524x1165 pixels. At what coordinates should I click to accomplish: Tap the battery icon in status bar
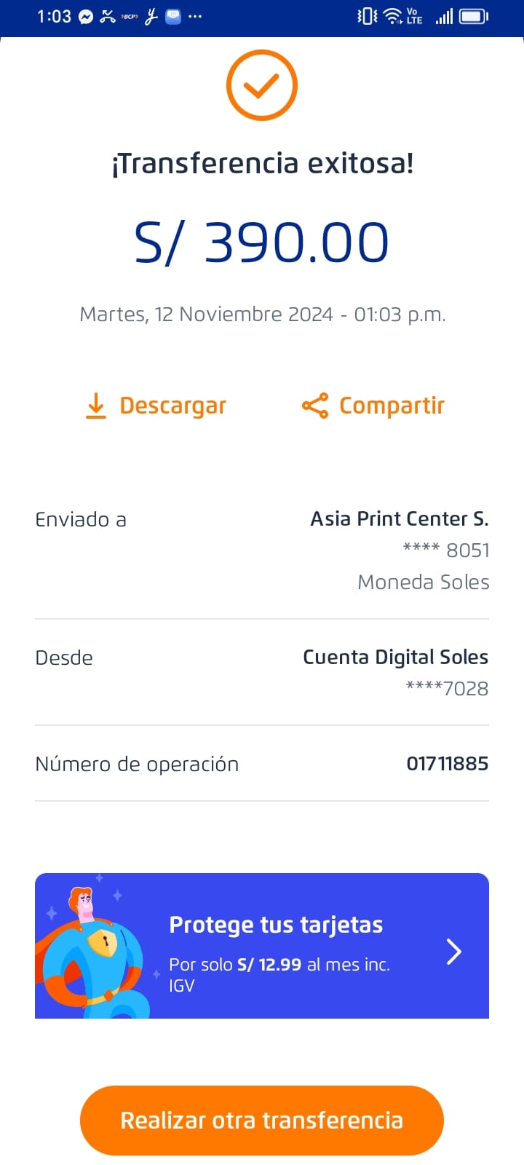click(474, 16)
